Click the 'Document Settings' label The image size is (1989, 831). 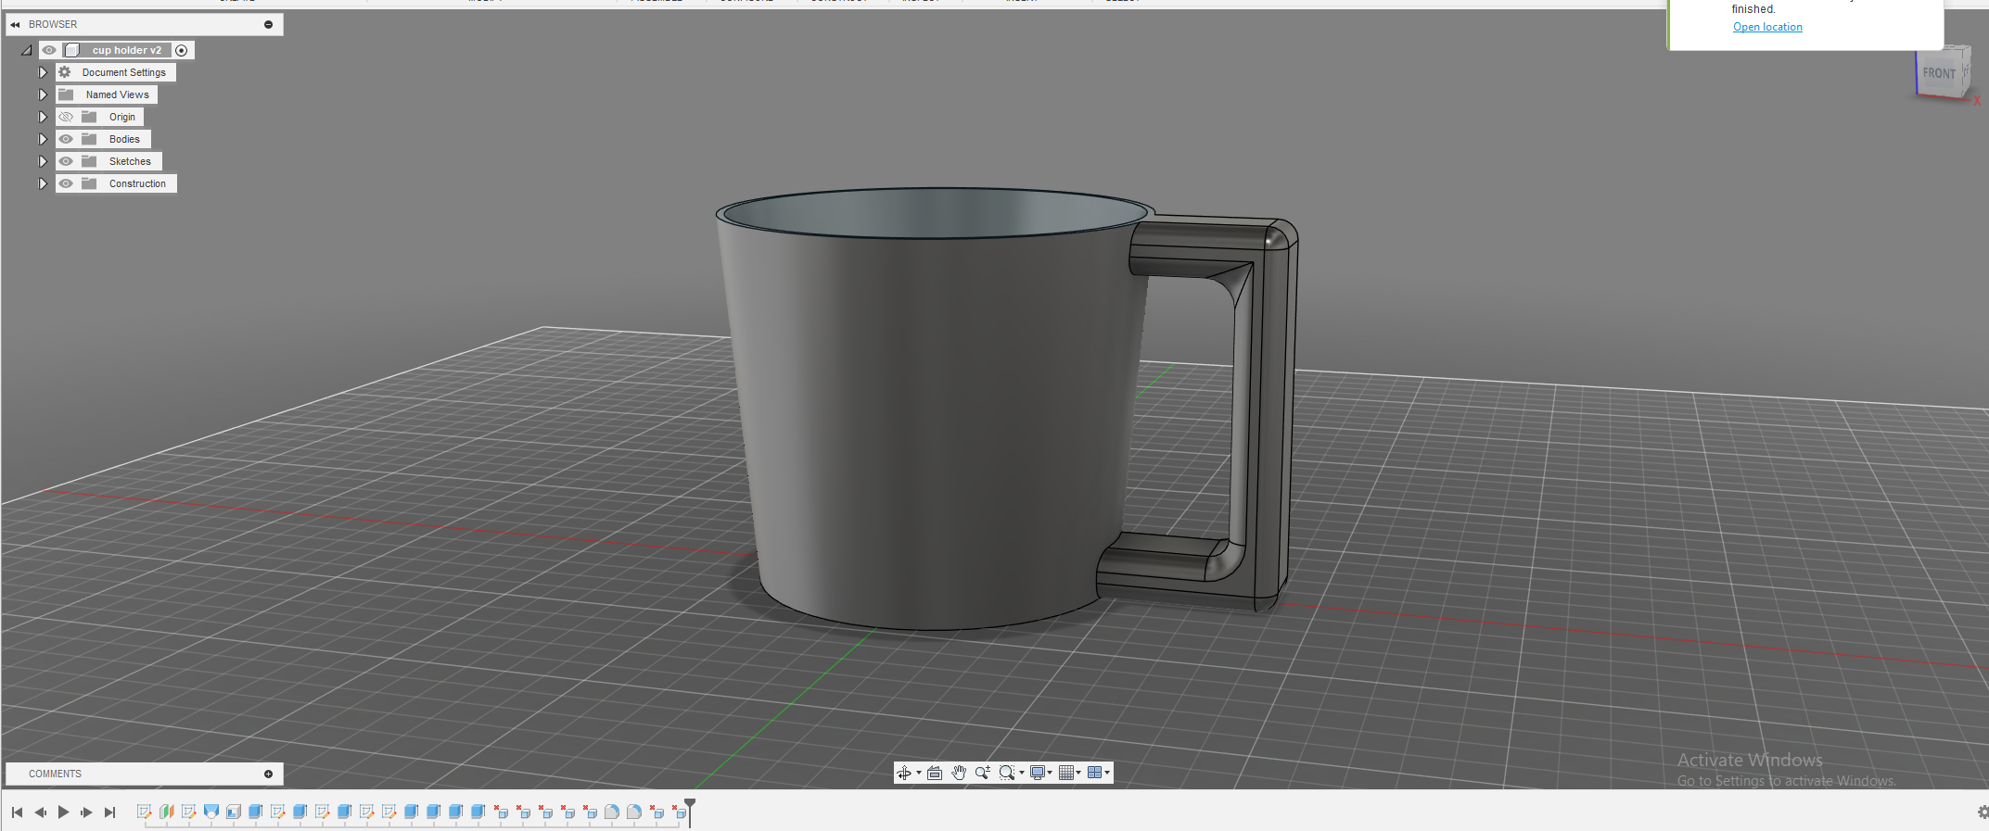coord(124,72)
